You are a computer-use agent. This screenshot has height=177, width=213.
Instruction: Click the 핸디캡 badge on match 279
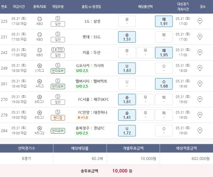[58, 117]
